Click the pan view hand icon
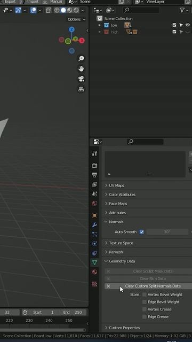The height and width of the screenshot is (342, 192). tap(81, 69)
